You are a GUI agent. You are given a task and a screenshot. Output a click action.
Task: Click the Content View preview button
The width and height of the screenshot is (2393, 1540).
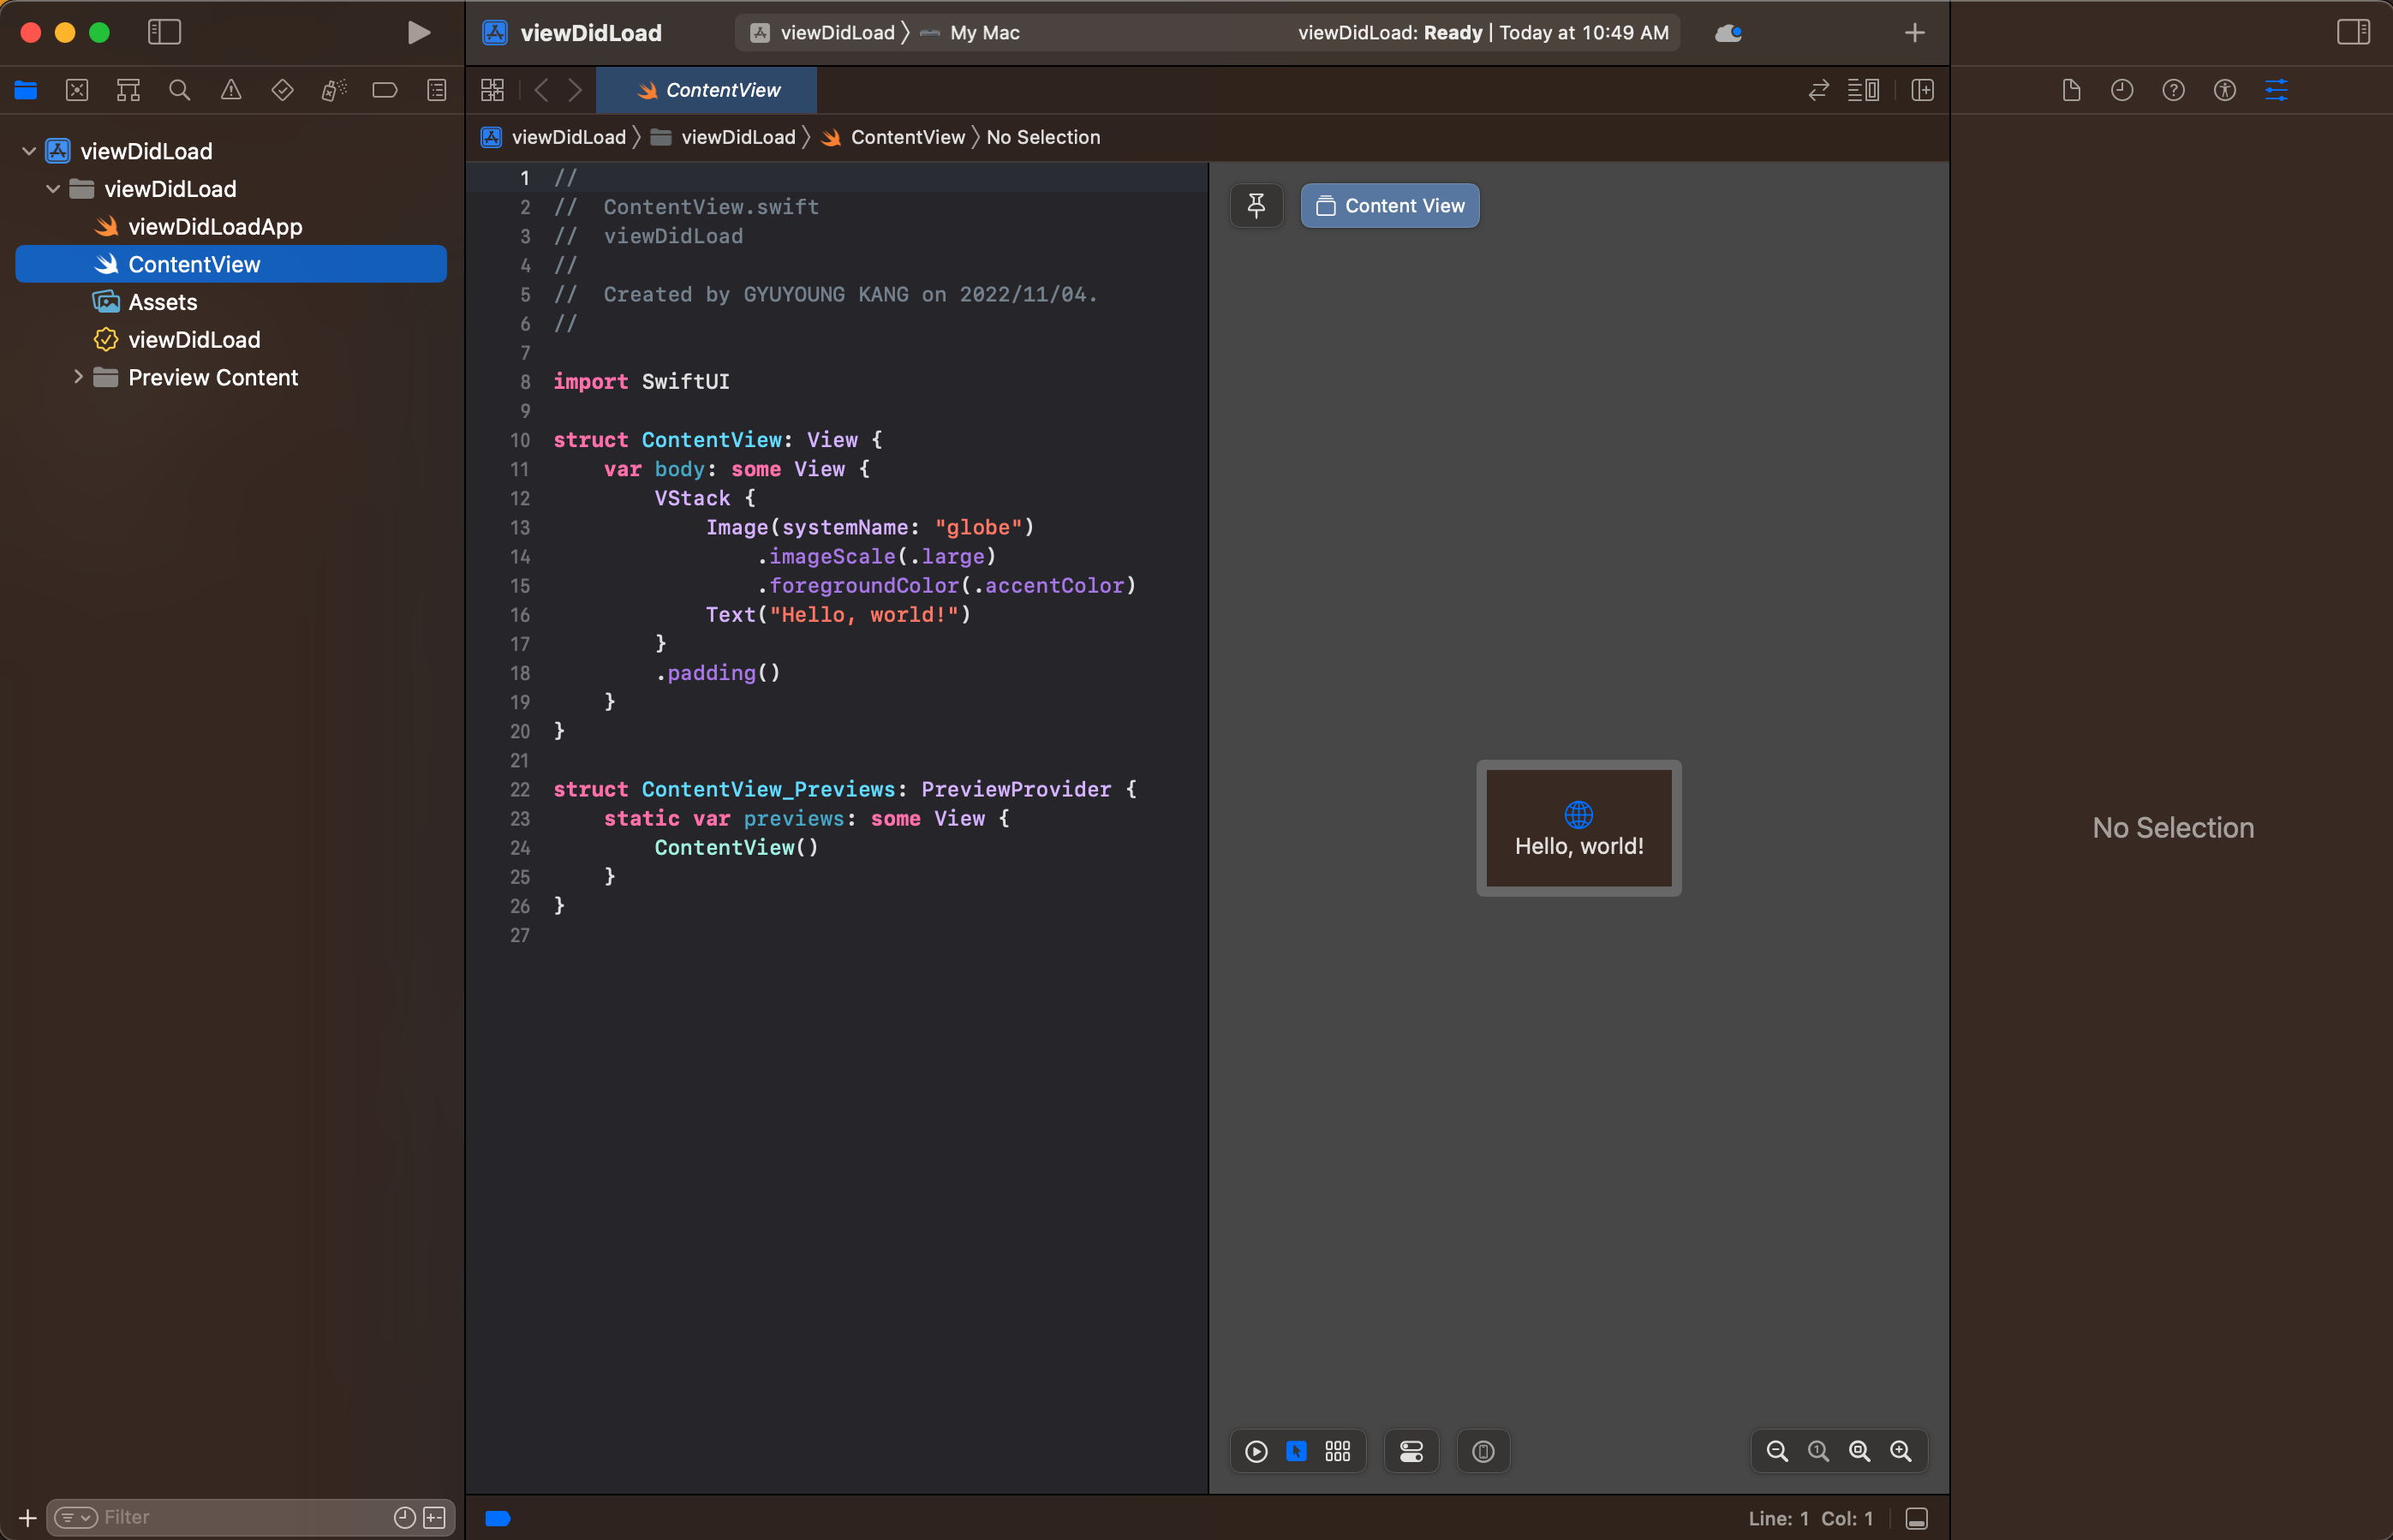point(1389,205)
